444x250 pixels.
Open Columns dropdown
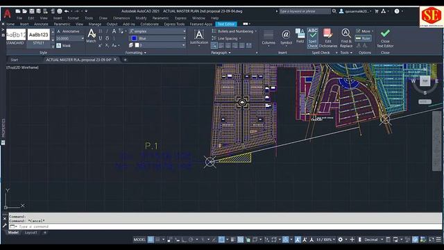pyautogui.click(x=268, y=38)
